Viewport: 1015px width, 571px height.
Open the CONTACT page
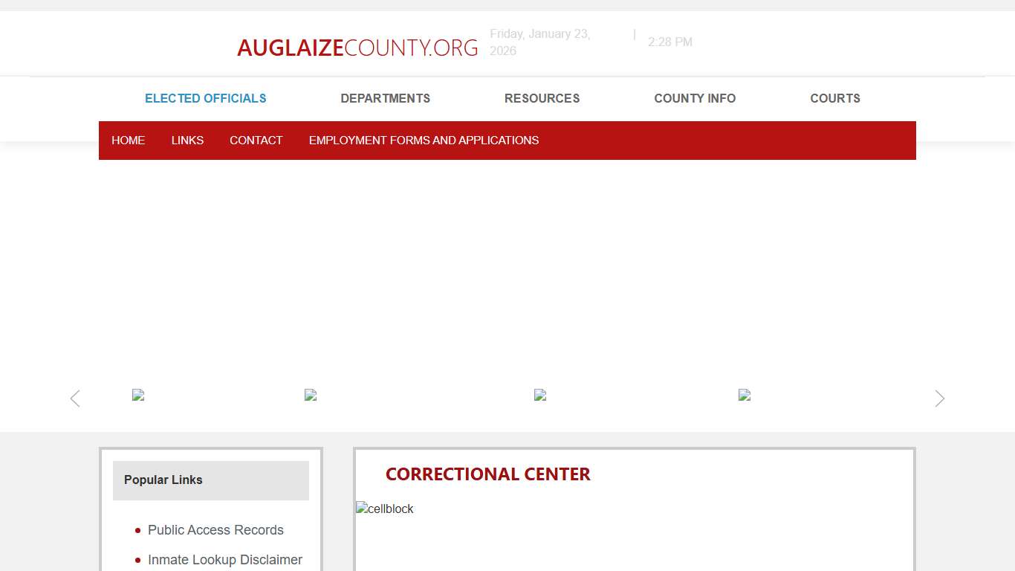(256, 140)
